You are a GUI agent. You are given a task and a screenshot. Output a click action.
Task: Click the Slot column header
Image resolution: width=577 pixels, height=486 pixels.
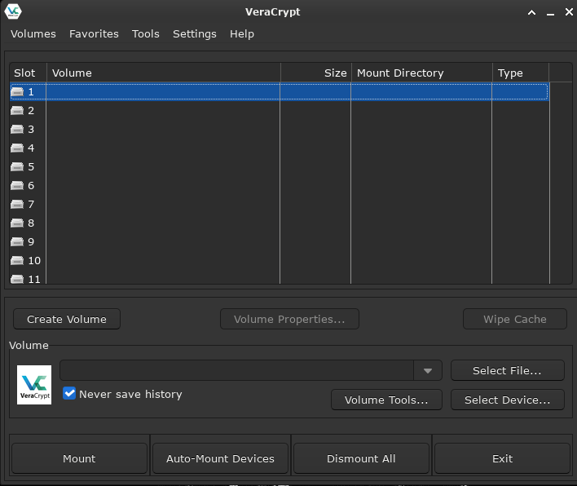[x=28, y=73]
